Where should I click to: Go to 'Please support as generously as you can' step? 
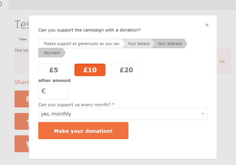click(x=81, y=44)
